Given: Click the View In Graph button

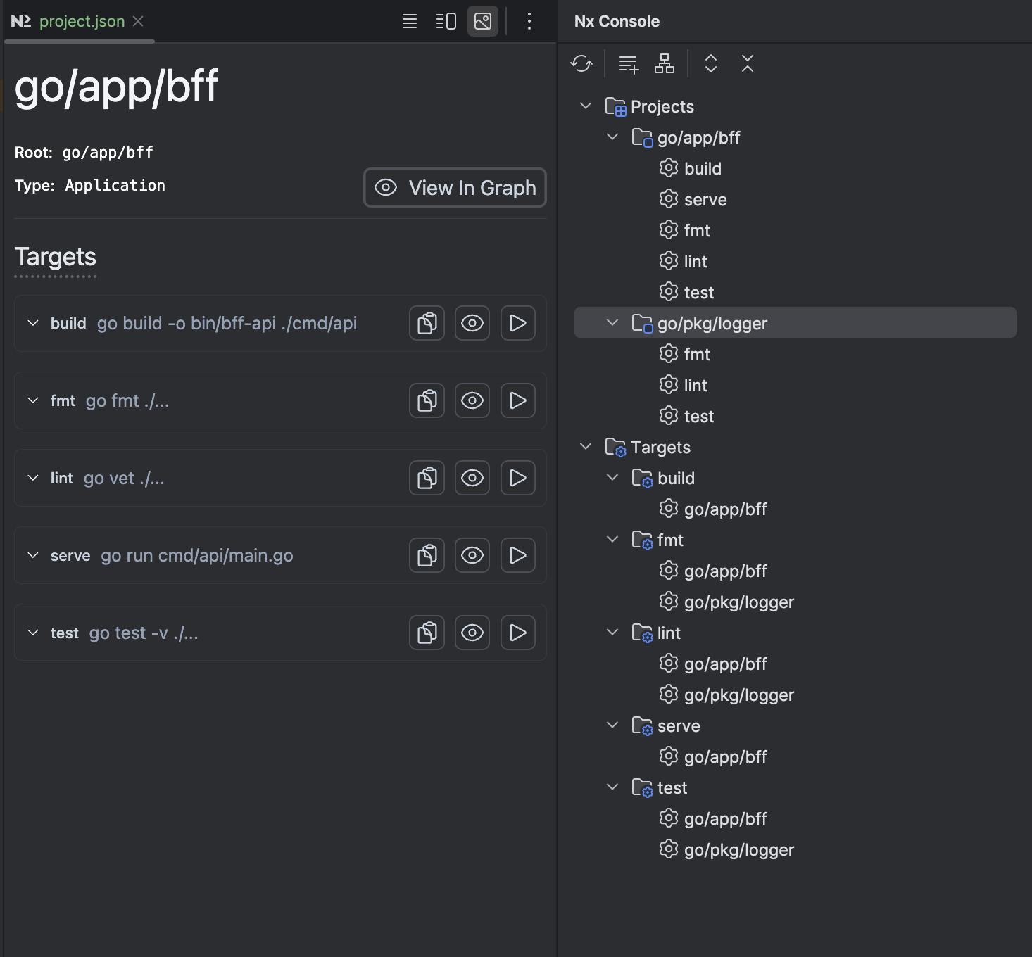Looking at the screenshot, I should point(455,187).
